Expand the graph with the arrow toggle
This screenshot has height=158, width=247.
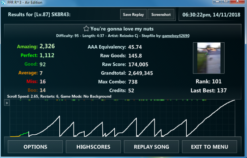(7, 103)
